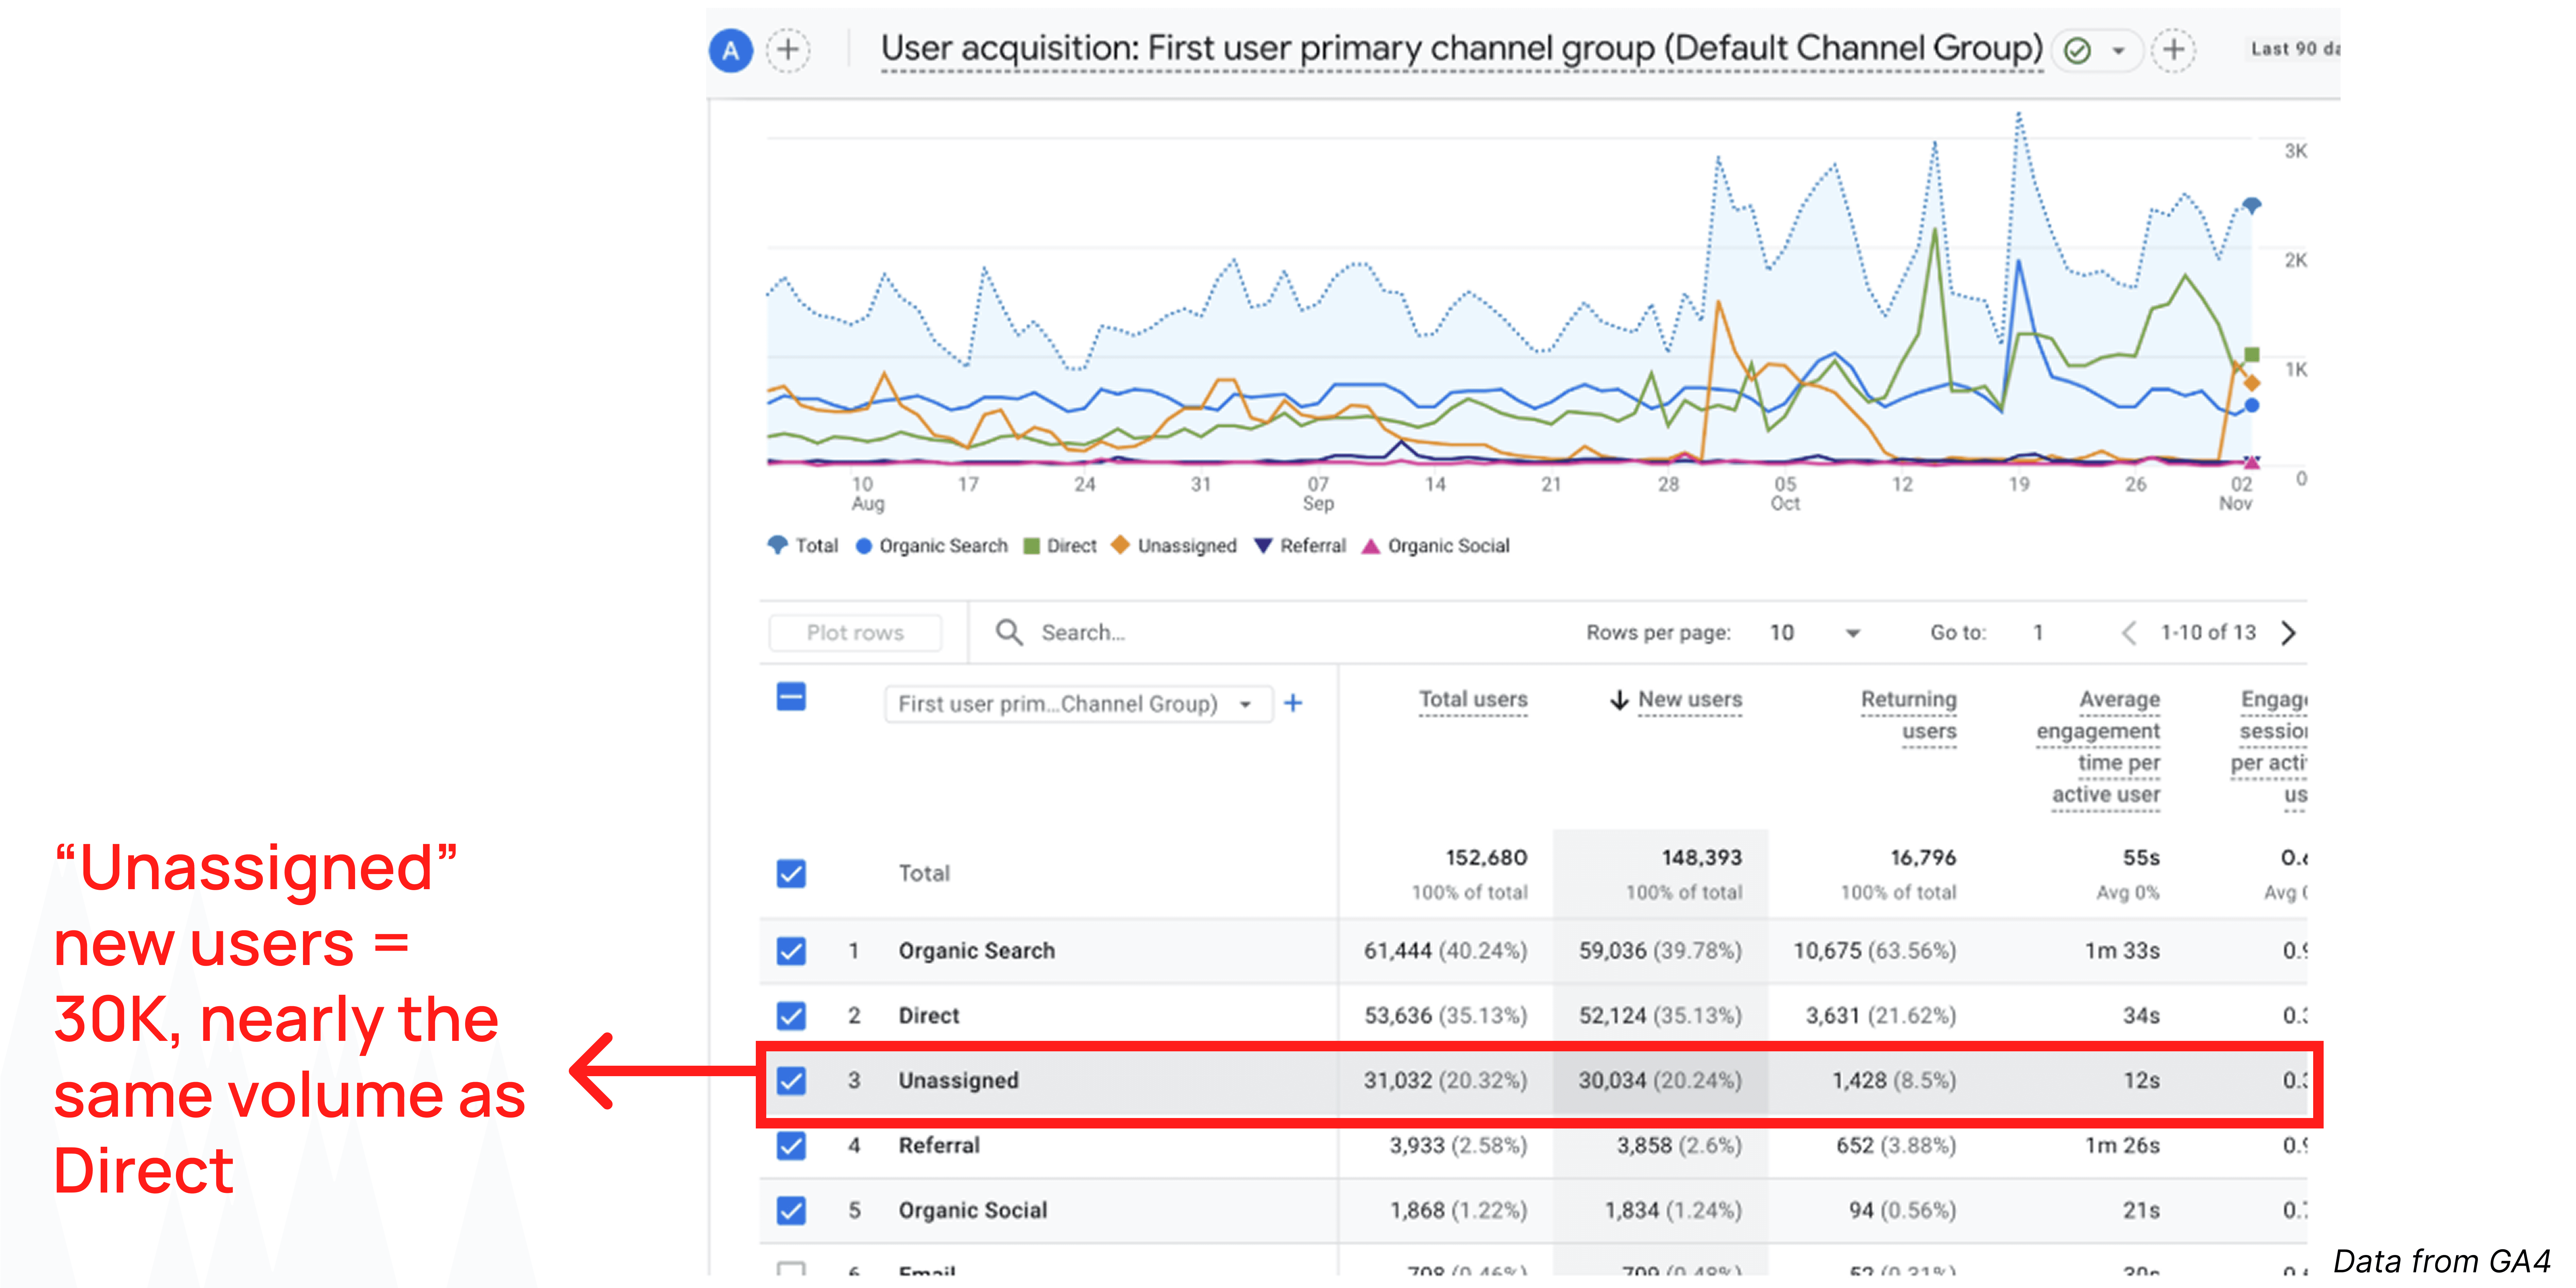
Task: Go to next page of rows
Action: click(2288, 632)
